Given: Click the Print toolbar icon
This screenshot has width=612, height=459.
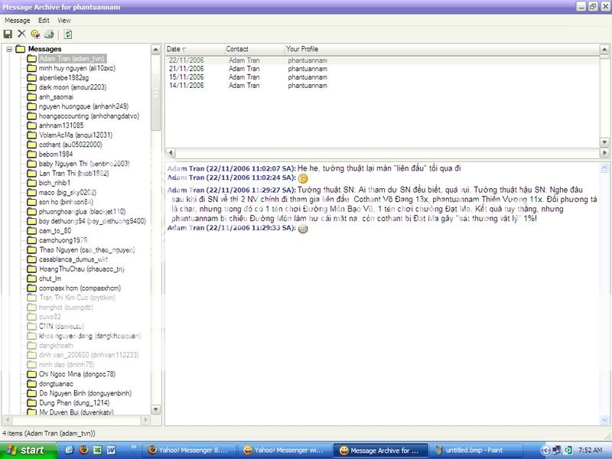Looking at the screenshot, I should pos(48,34).
